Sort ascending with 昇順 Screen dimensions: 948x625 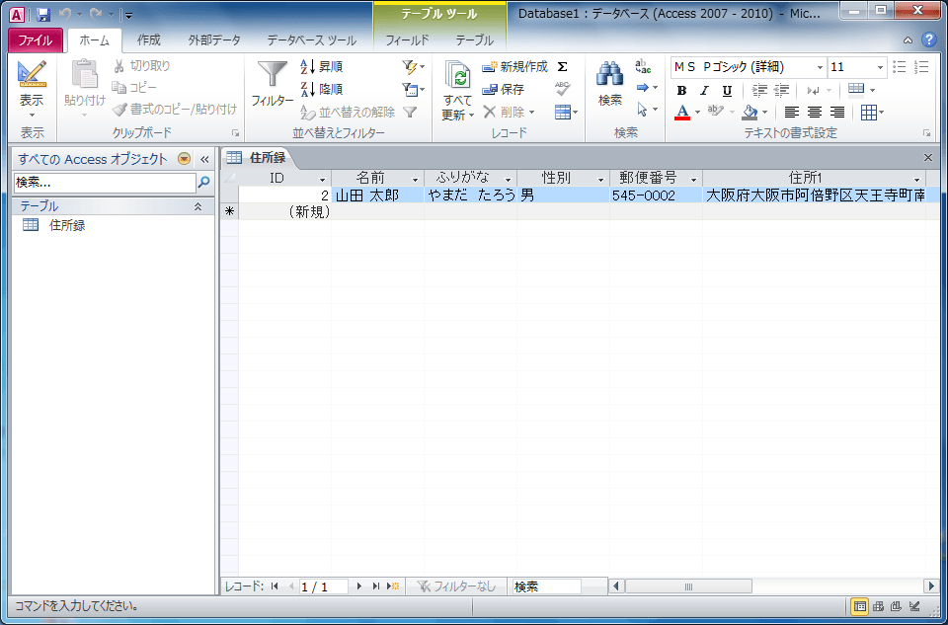pyautogui.click(x=322, y=66)
